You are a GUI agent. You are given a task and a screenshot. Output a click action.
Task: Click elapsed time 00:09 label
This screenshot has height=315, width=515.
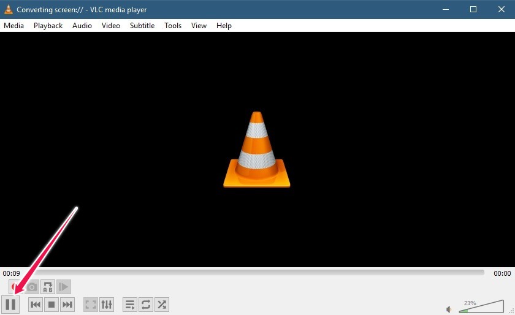12,273
